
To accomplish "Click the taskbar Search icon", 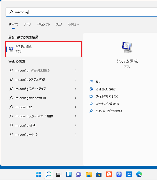I will (49, 174).
